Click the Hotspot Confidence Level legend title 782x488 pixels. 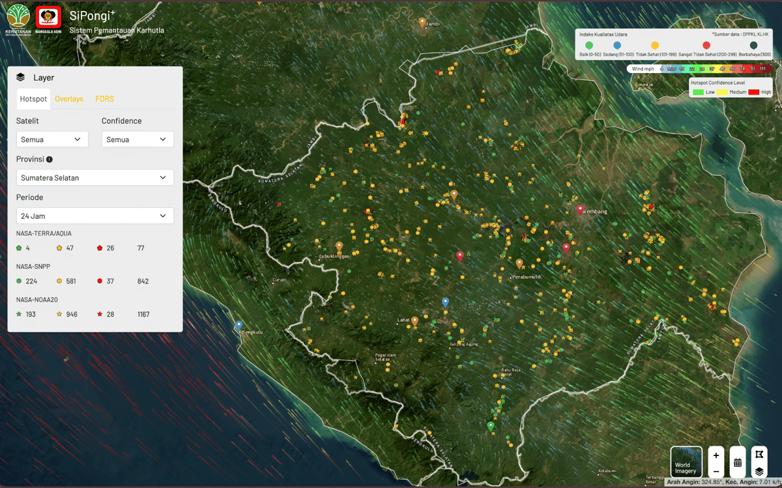click(717, 83)
